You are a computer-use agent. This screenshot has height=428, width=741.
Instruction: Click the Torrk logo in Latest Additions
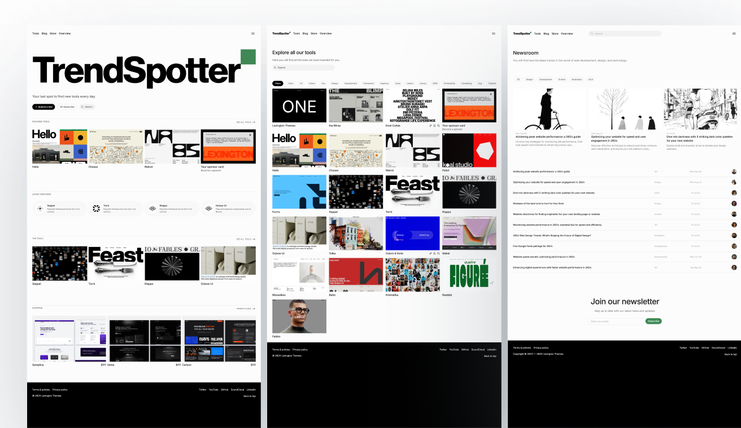[x=96, y=208]
